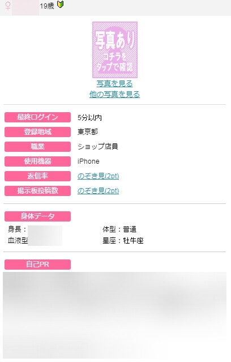231x362 pixels.
Task: Click the female gender symbol icon
Action: 8,6
